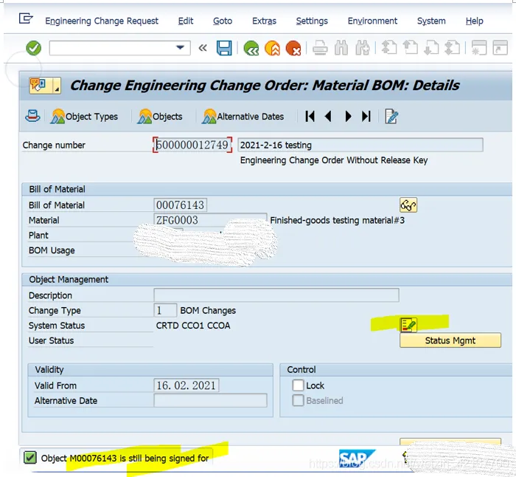
Task: Click the Print icon
Action: 320,48
